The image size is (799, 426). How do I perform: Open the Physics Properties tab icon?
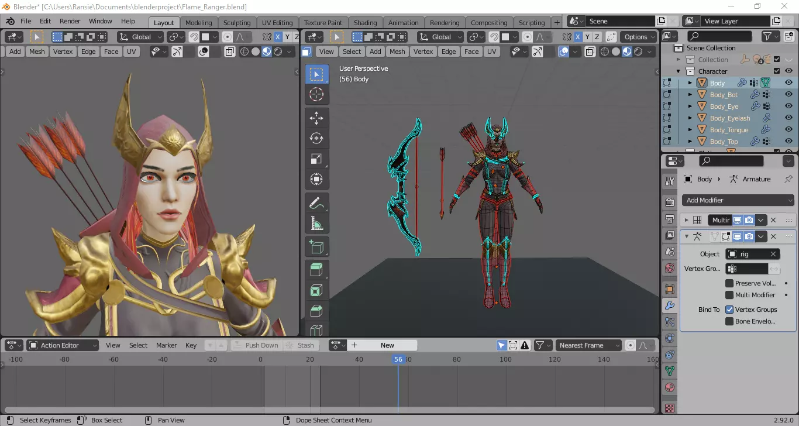[670, 338]
